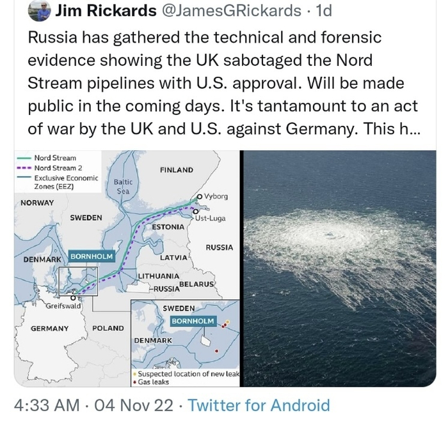Click the '1d' post age
448x423 pixels.
[x=324, y=10]
